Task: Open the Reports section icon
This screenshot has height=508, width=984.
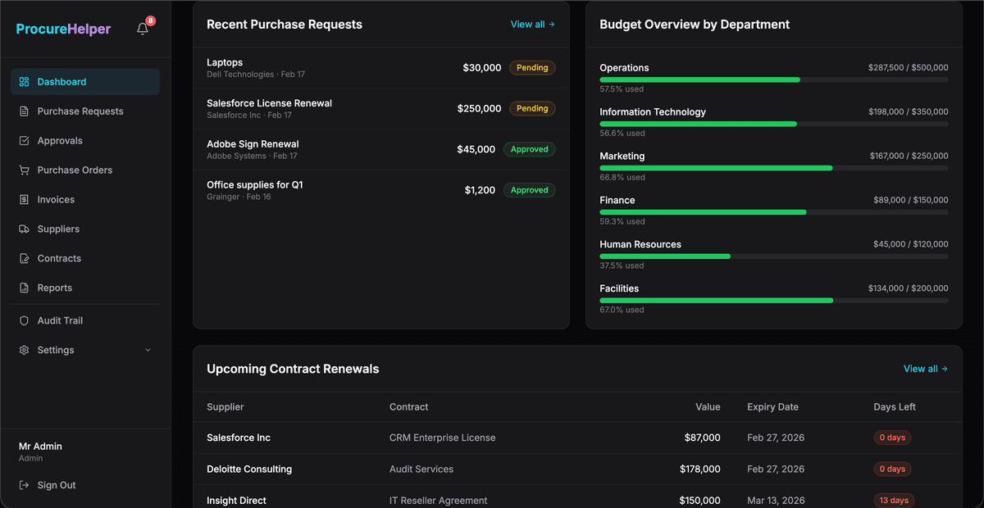Action: coord(23,288)
